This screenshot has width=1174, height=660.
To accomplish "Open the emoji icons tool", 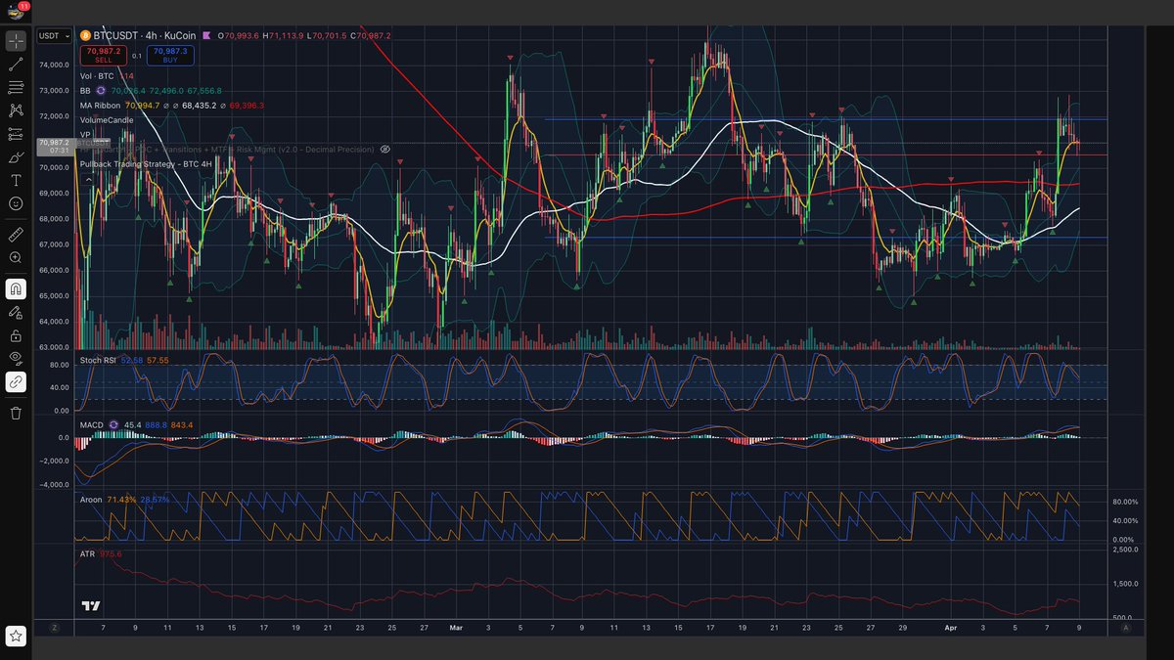I will click(x=16, y=203).
